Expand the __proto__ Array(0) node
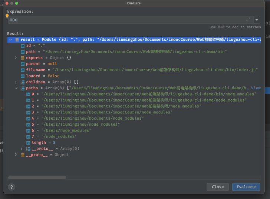This screenshot has width=270, height=199. (22, 149)
